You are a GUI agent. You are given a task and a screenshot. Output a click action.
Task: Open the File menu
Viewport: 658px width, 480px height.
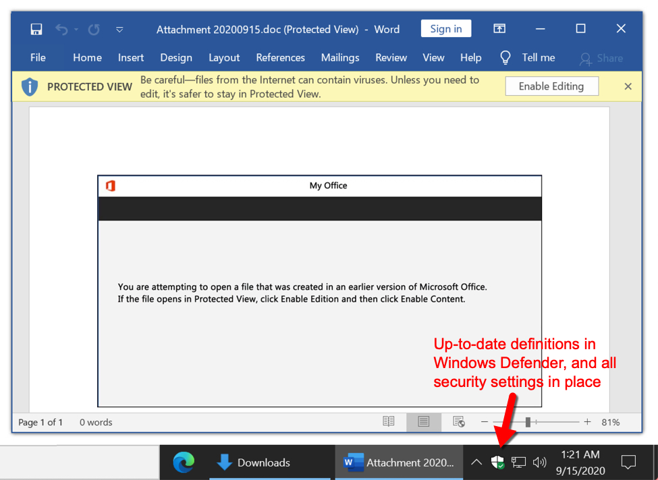[x=38, y=57]
